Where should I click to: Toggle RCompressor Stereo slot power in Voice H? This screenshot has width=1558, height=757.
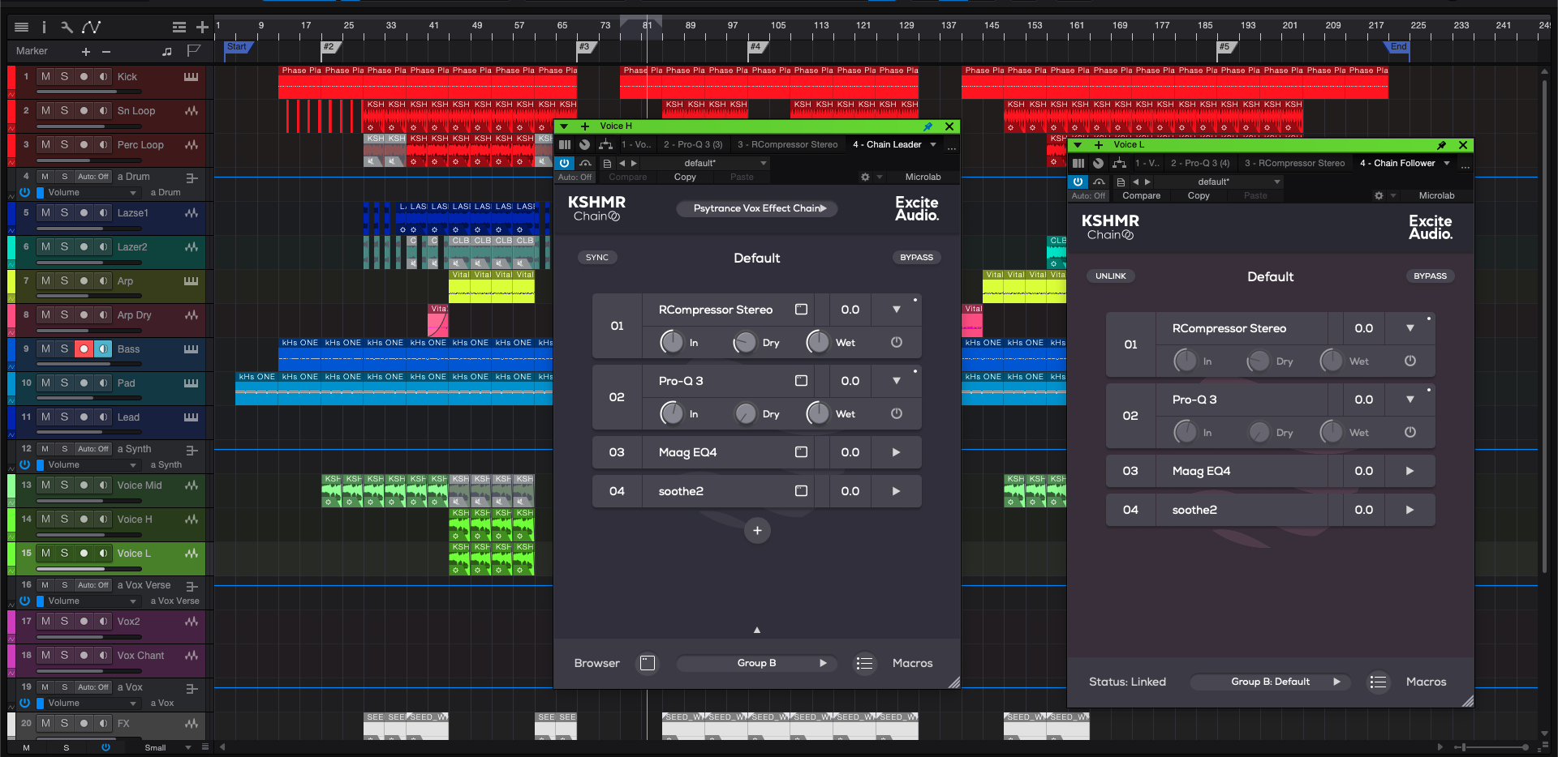pos(897,342)
